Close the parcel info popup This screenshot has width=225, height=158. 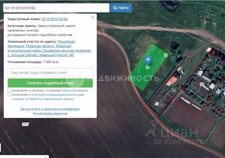tap(93, 17)
